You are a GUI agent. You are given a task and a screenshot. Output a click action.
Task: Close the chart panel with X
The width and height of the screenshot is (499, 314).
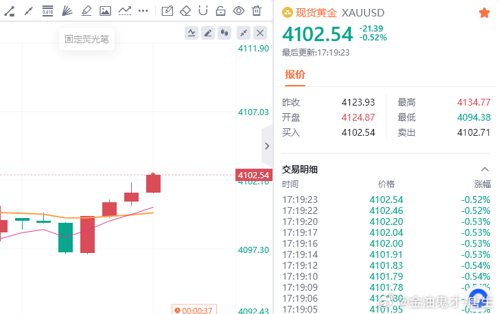tap(260, 33)
